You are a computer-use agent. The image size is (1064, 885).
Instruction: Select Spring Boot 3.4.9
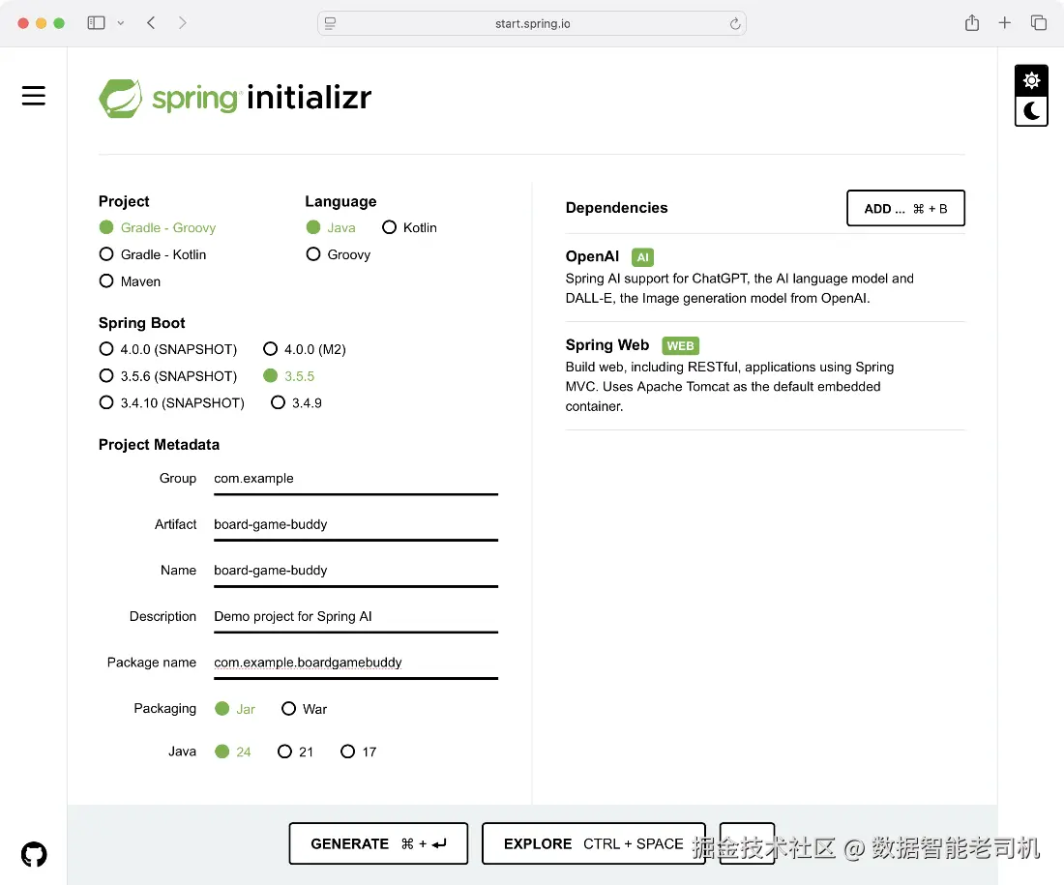pos(297,402)
